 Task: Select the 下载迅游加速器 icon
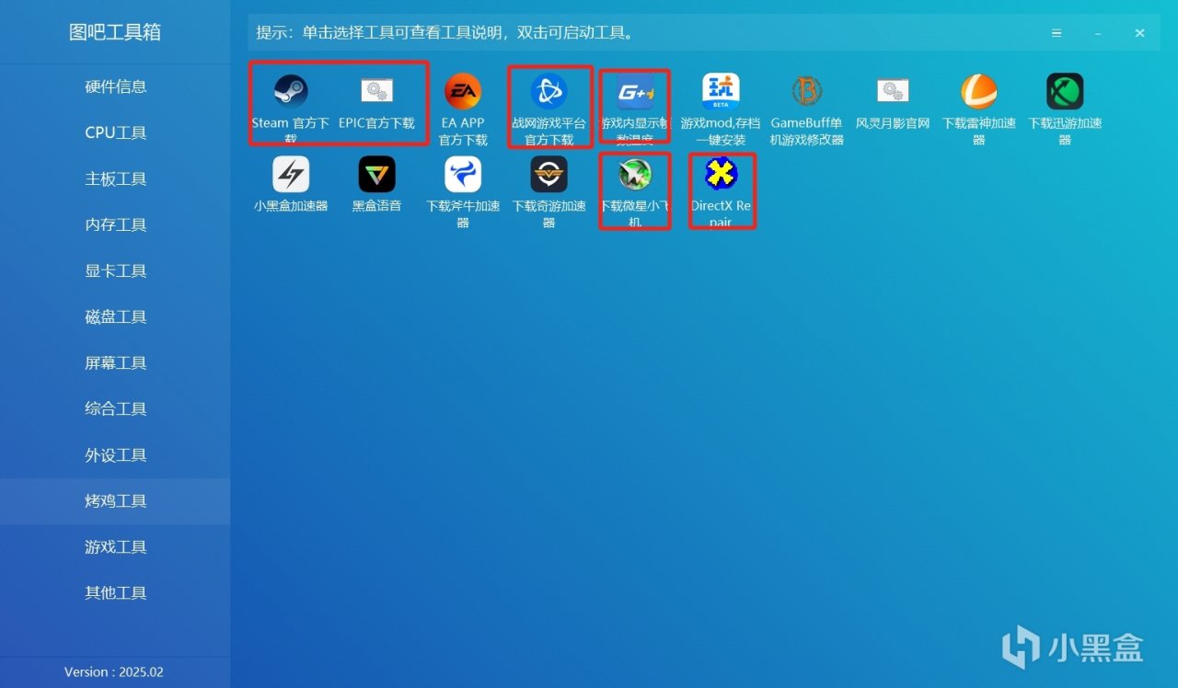point(1065,91)
